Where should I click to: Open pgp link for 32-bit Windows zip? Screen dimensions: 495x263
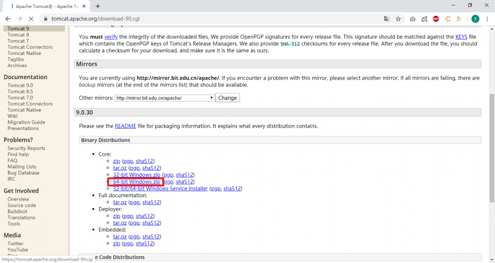pos(168,175)
